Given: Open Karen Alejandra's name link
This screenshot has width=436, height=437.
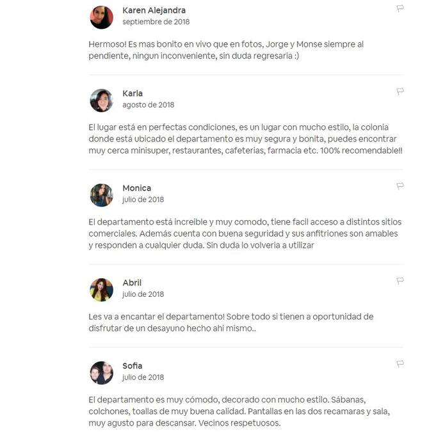Looking at the screenshot, I should (x=154, y=11).
